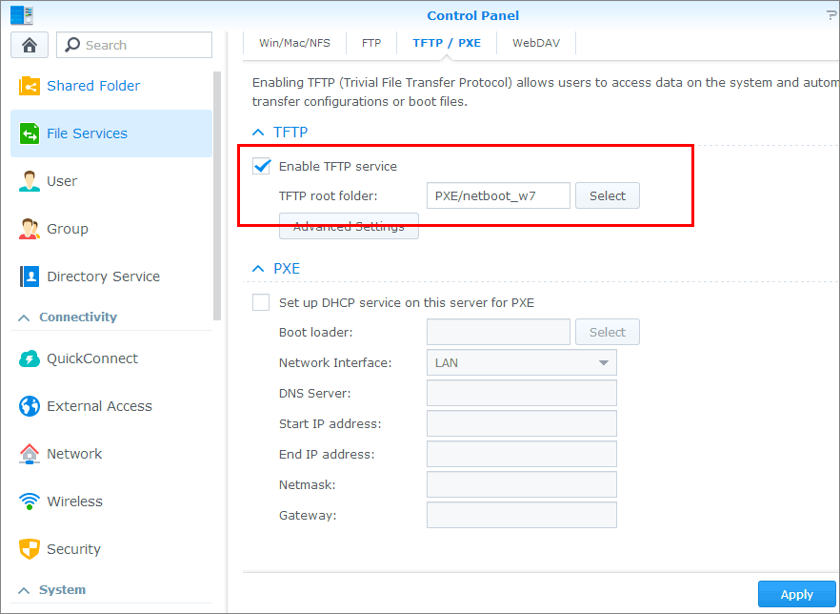Image resolution: width=840 pixels, height=614 pixels.
Task: Collapse the TFTP section
Action: tap(257, 132)
